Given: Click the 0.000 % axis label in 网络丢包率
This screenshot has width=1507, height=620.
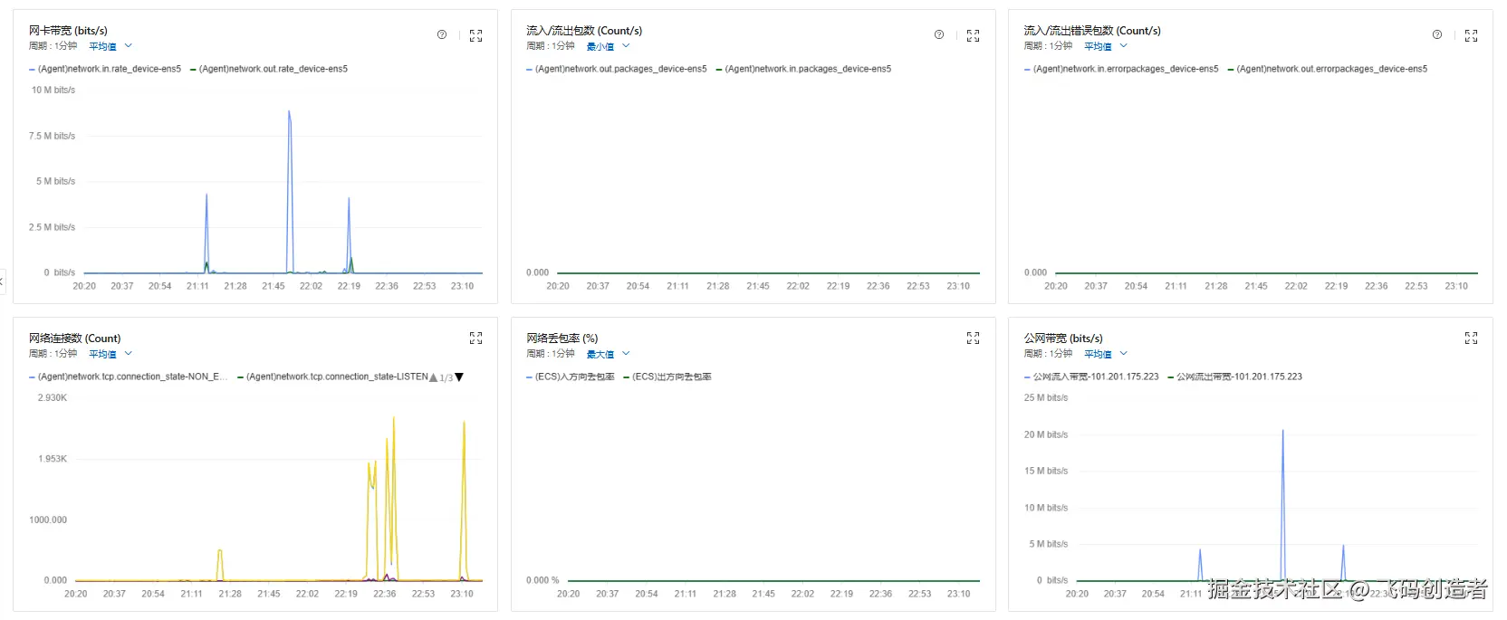Looking at the screenshot, I should pos(542,580).
